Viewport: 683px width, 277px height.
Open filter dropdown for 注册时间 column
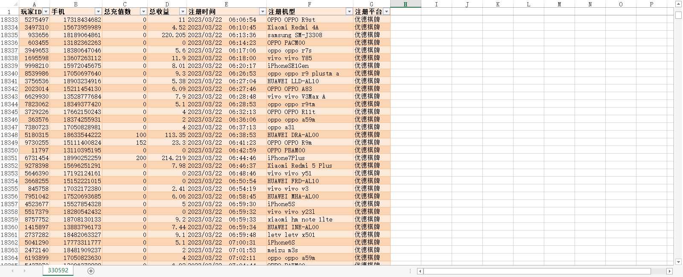click(x=263, y=12)
